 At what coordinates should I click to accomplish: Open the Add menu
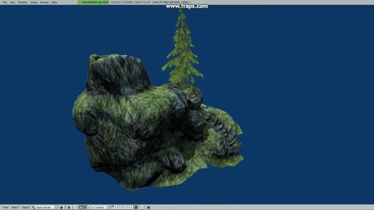[12, 2]
